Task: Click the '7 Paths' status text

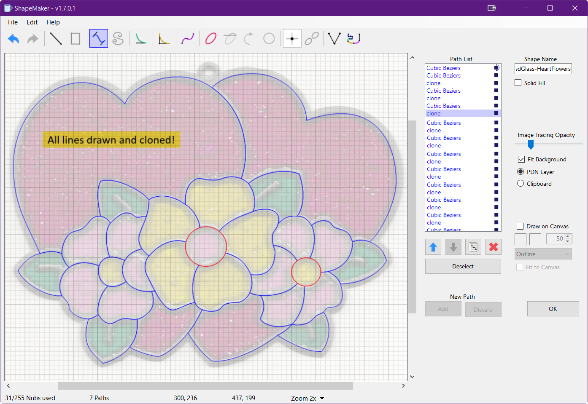Action: point(99,398)
